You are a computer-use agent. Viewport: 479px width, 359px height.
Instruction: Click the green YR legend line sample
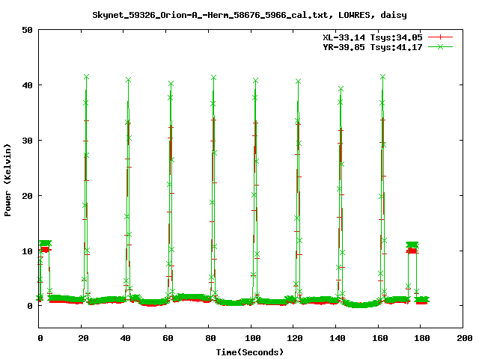point(440,46)
